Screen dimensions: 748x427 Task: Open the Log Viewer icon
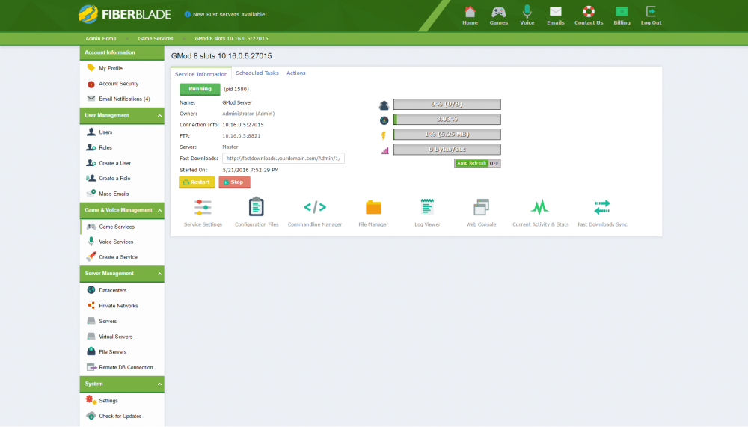coord(427,207)
